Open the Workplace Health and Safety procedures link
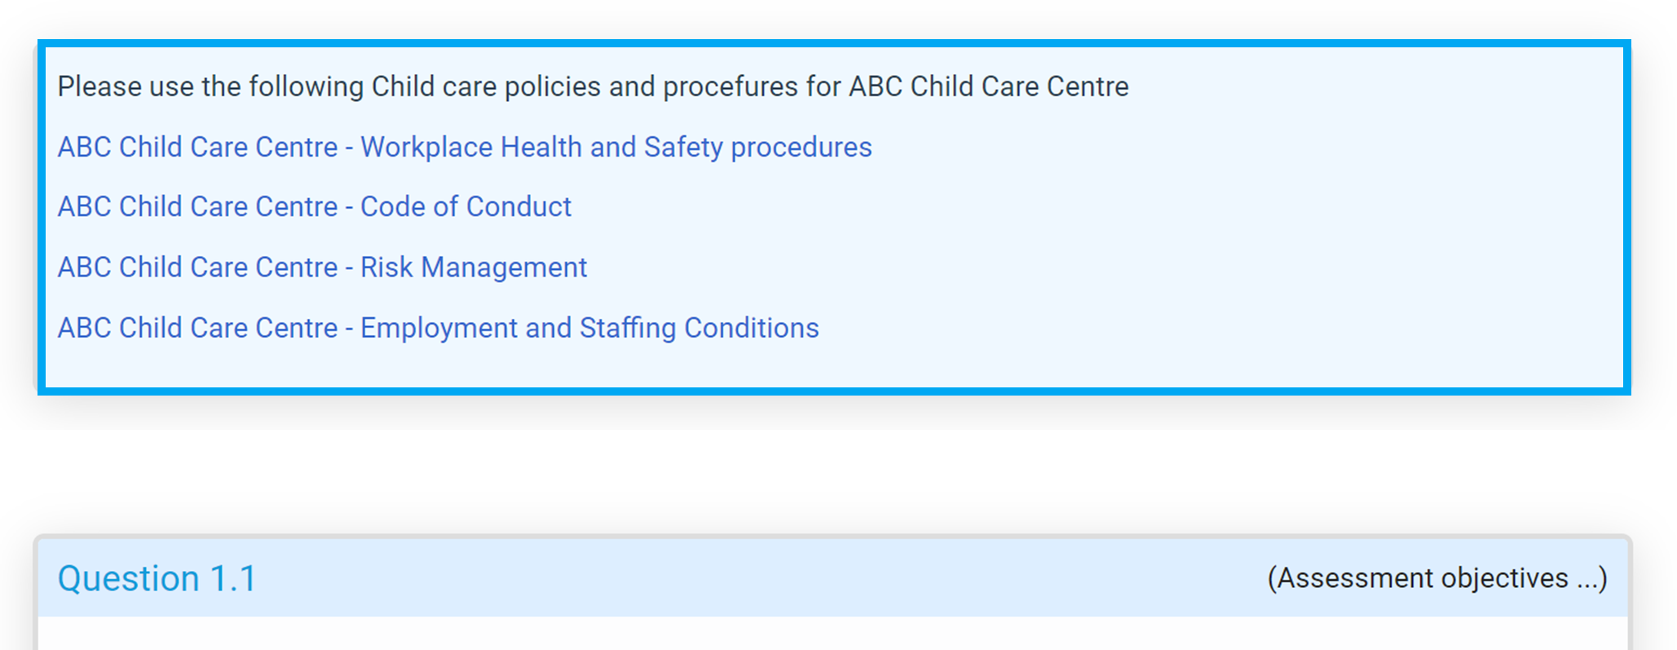The height and width of the screenshot is (650, 1677). click(464, 148)
